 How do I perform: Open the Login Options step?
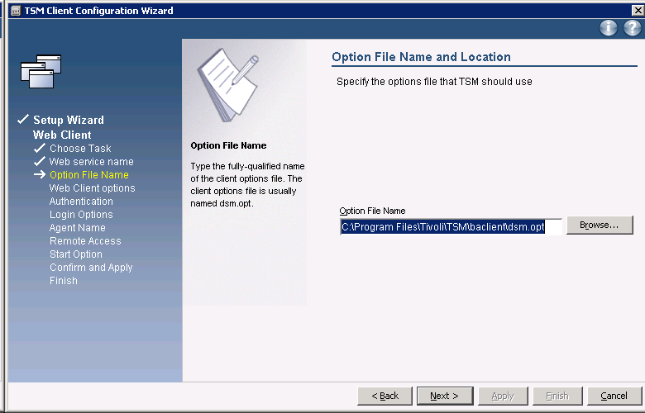81,215
